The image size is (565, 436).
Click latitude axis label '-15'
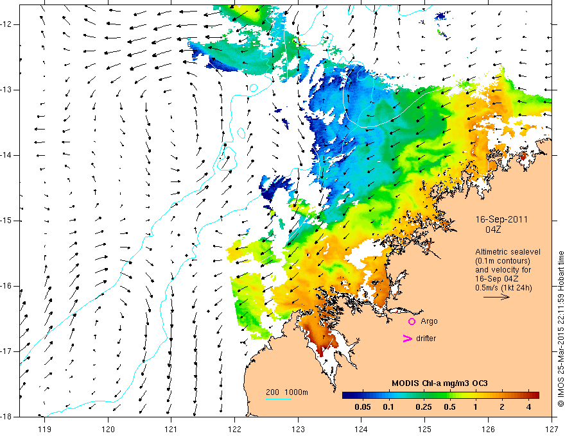click(6, 221)
